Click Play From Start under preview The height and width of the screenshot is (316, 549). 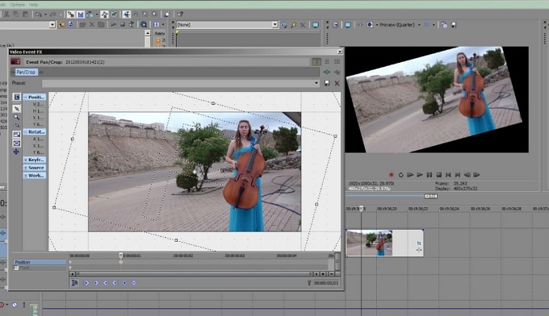coord(410,175)
